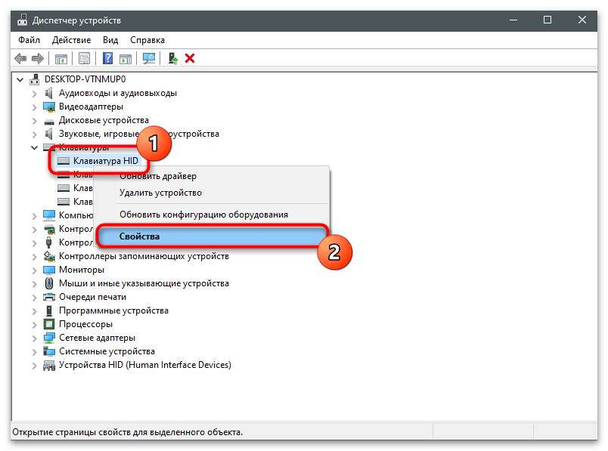Expand the Видеоадаптеры category
608x451 pixels.
pos(35,107)
